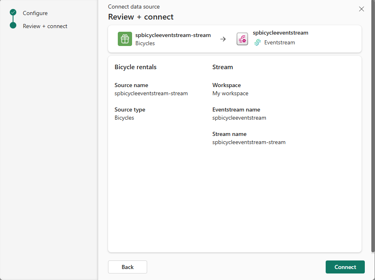Click the Source type value Bicycles
375x280 pixels.
[124, 118]
